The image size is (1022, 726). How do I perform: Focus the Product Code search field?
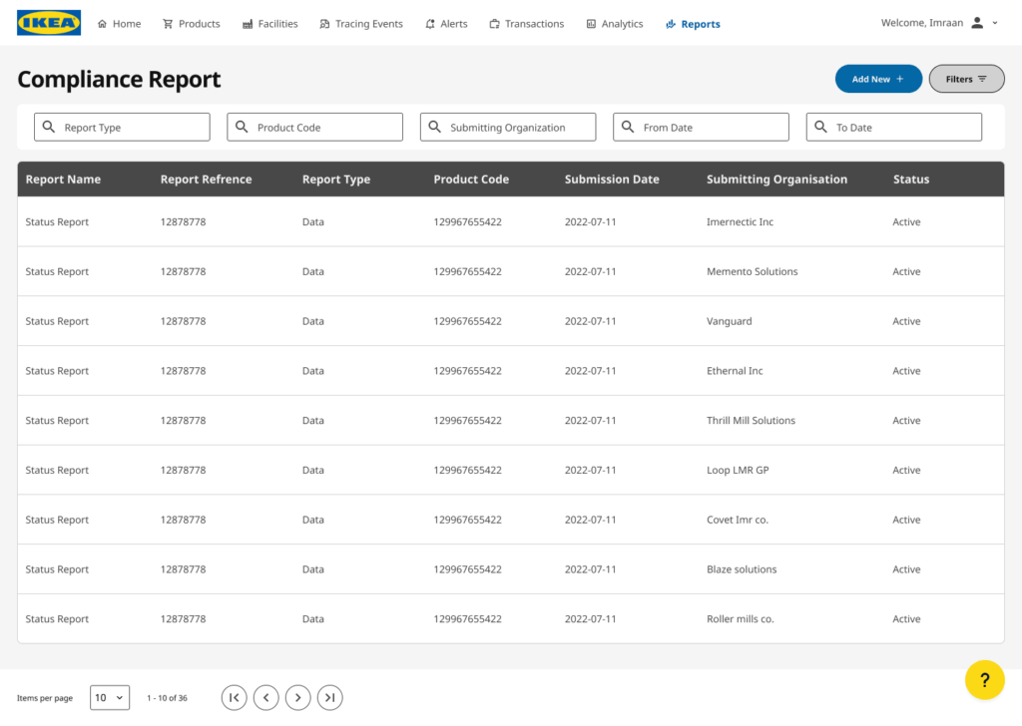(314, 127)
